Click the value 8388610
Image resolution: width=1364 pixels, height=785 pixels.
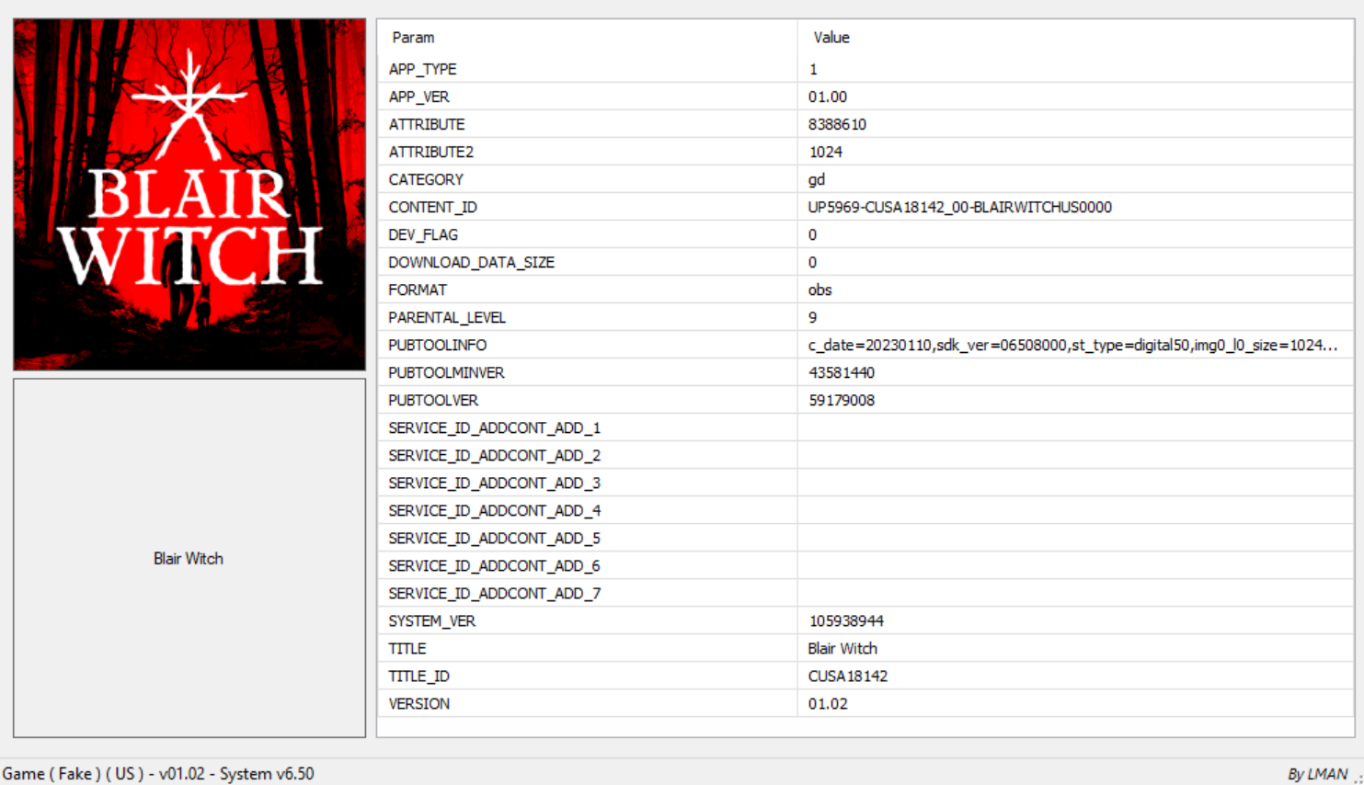click(837, 124)
